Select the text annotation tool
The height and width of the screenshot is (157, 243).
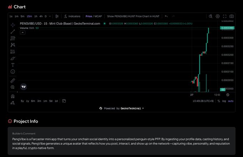pos(13,65)
